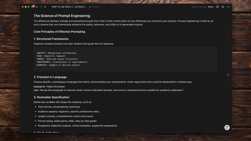Viewport: 251px width, 141px height.
Task: Click the 'Tone (formal, conversational, technical)' bullet
Action: [59, 107]
